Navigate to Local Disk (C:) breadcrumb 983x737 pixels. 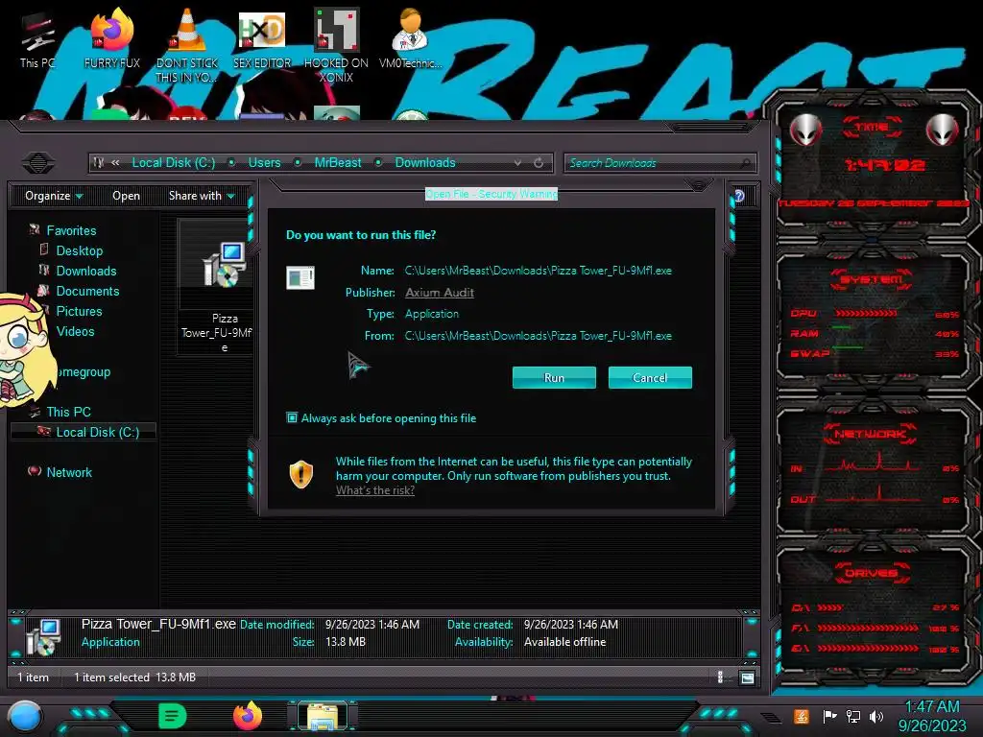coord(174,163)
